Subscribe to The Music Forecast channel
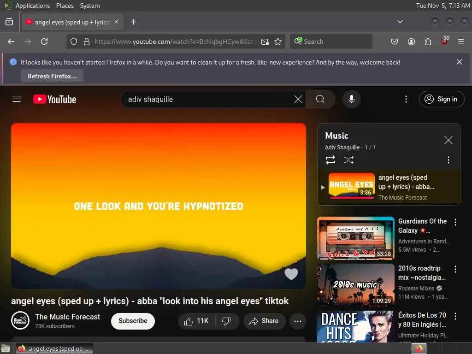 pyautogui.click(x=133, y=321)
